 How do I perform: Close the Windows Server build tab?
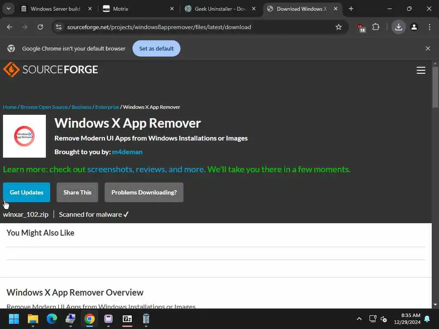(90, 9)
